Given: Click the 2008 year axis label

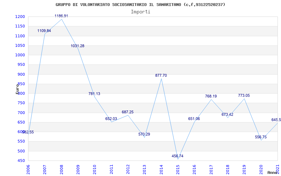Looking at the screenshot, I should click(x=62, y=168).
